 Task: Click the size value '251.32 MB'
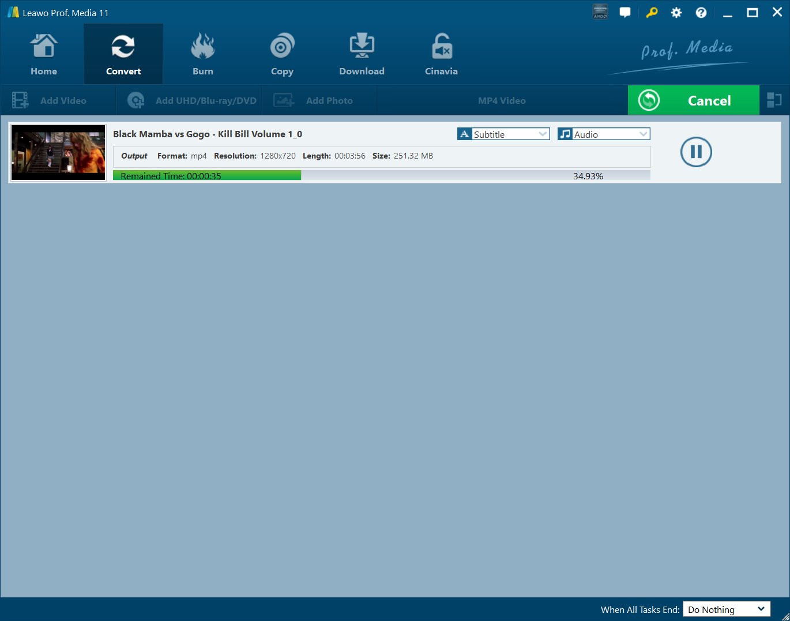413,156
